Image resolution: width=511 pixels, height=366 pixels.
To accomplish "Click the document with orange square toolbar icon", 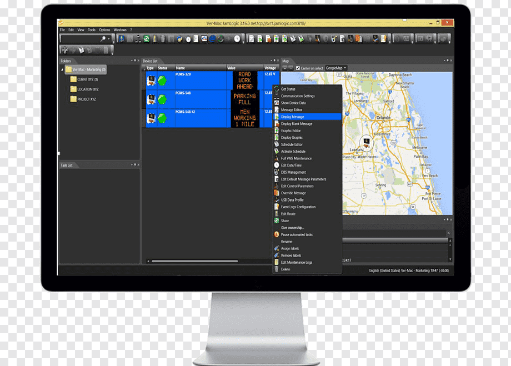I will 268,39.
